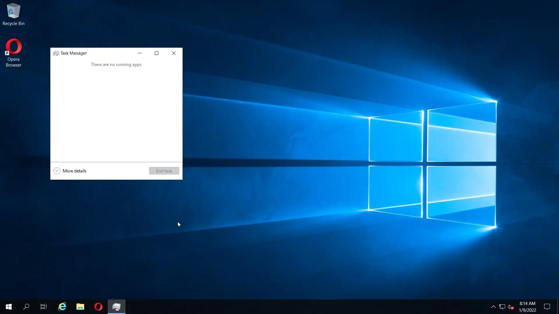This screenshot has height=314, width=559.
Task: Open the Action Center notifications icon
Action: click(x=547, y=307)
